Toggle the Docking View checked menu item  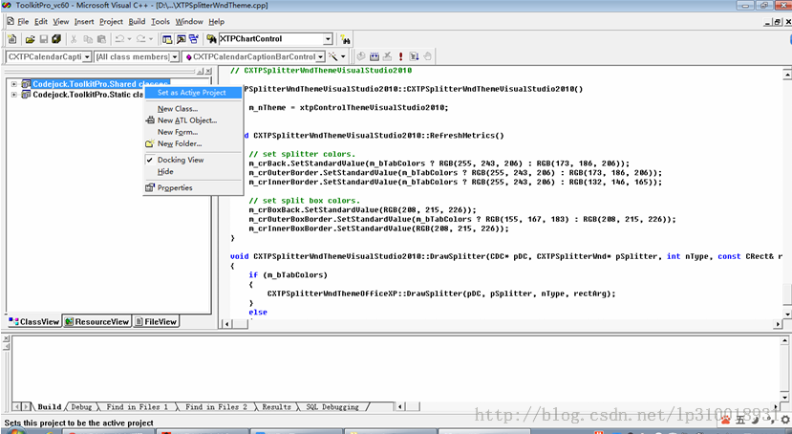193,160
